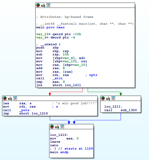Click the loc_1211: label
The image size is (149, 160).
113,107
